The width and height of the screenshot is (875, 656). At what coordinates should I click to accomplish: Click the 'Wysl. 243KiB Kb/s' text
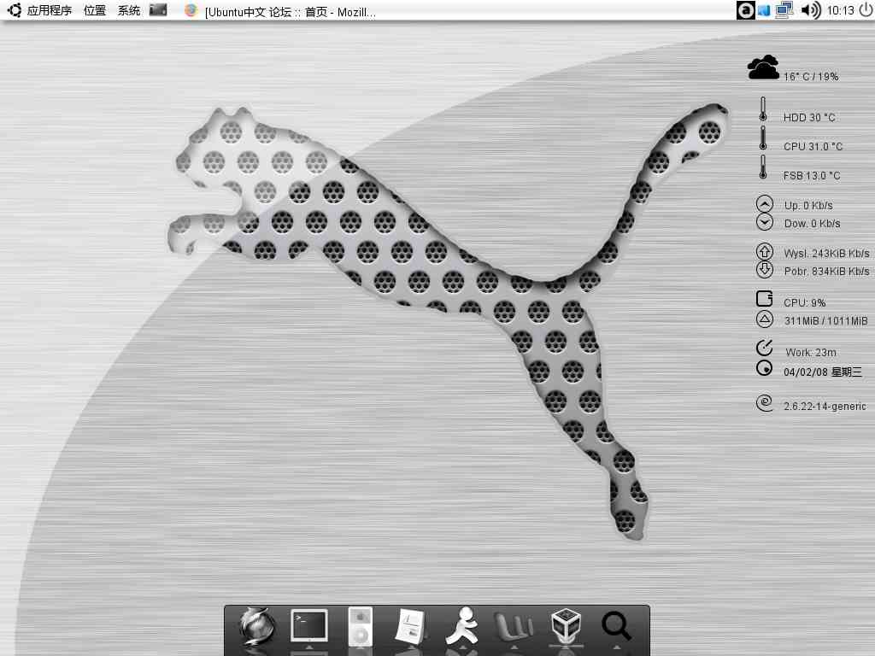[x=826, y=253]
